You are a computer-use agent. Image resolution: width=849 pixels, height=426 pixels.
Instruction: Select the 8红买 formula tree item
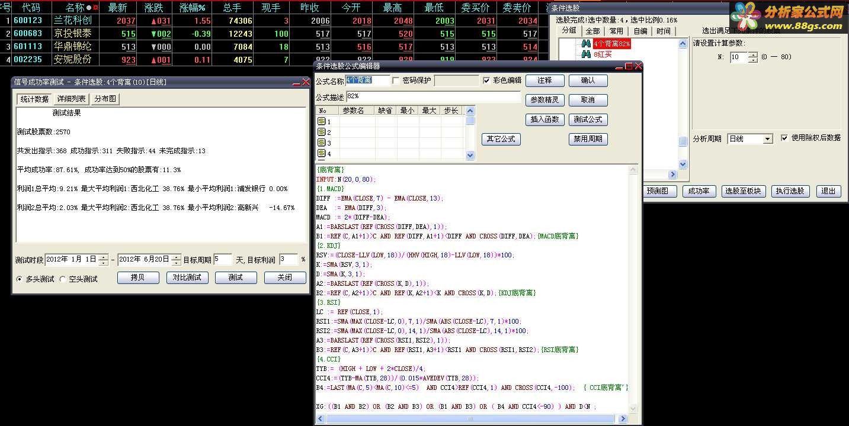tap(603, 54)
